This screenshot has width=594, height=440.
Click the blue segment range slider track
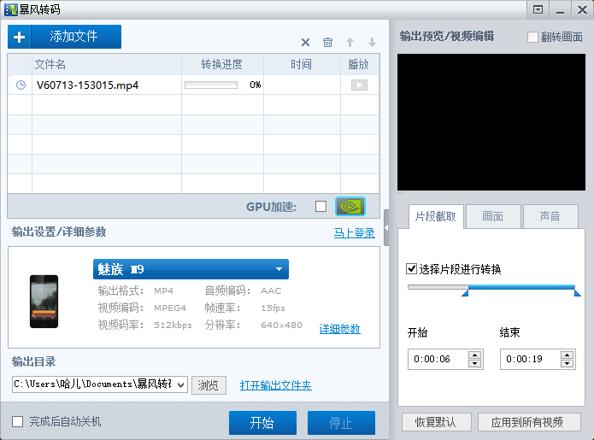tap(521, 287)
